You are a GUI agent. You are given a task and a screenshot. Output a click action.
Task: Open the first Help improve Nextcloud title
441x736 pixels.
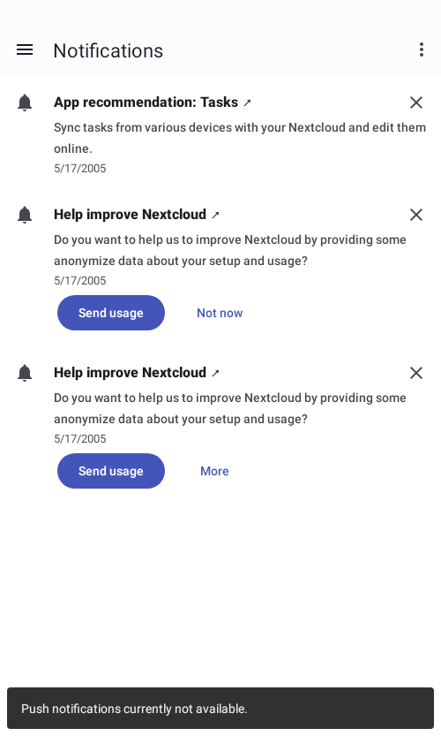[130, 215]
